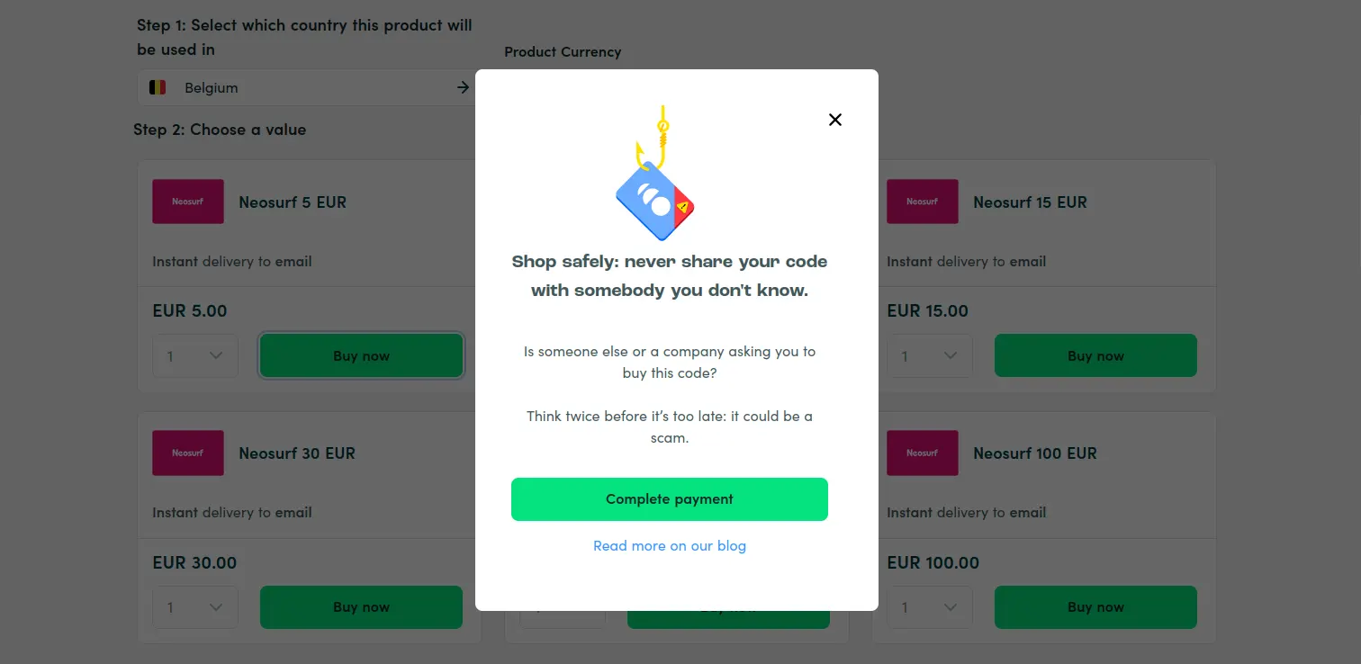Expand quantity dropdown for Neosurf 15 EUR

click(930, 356)
